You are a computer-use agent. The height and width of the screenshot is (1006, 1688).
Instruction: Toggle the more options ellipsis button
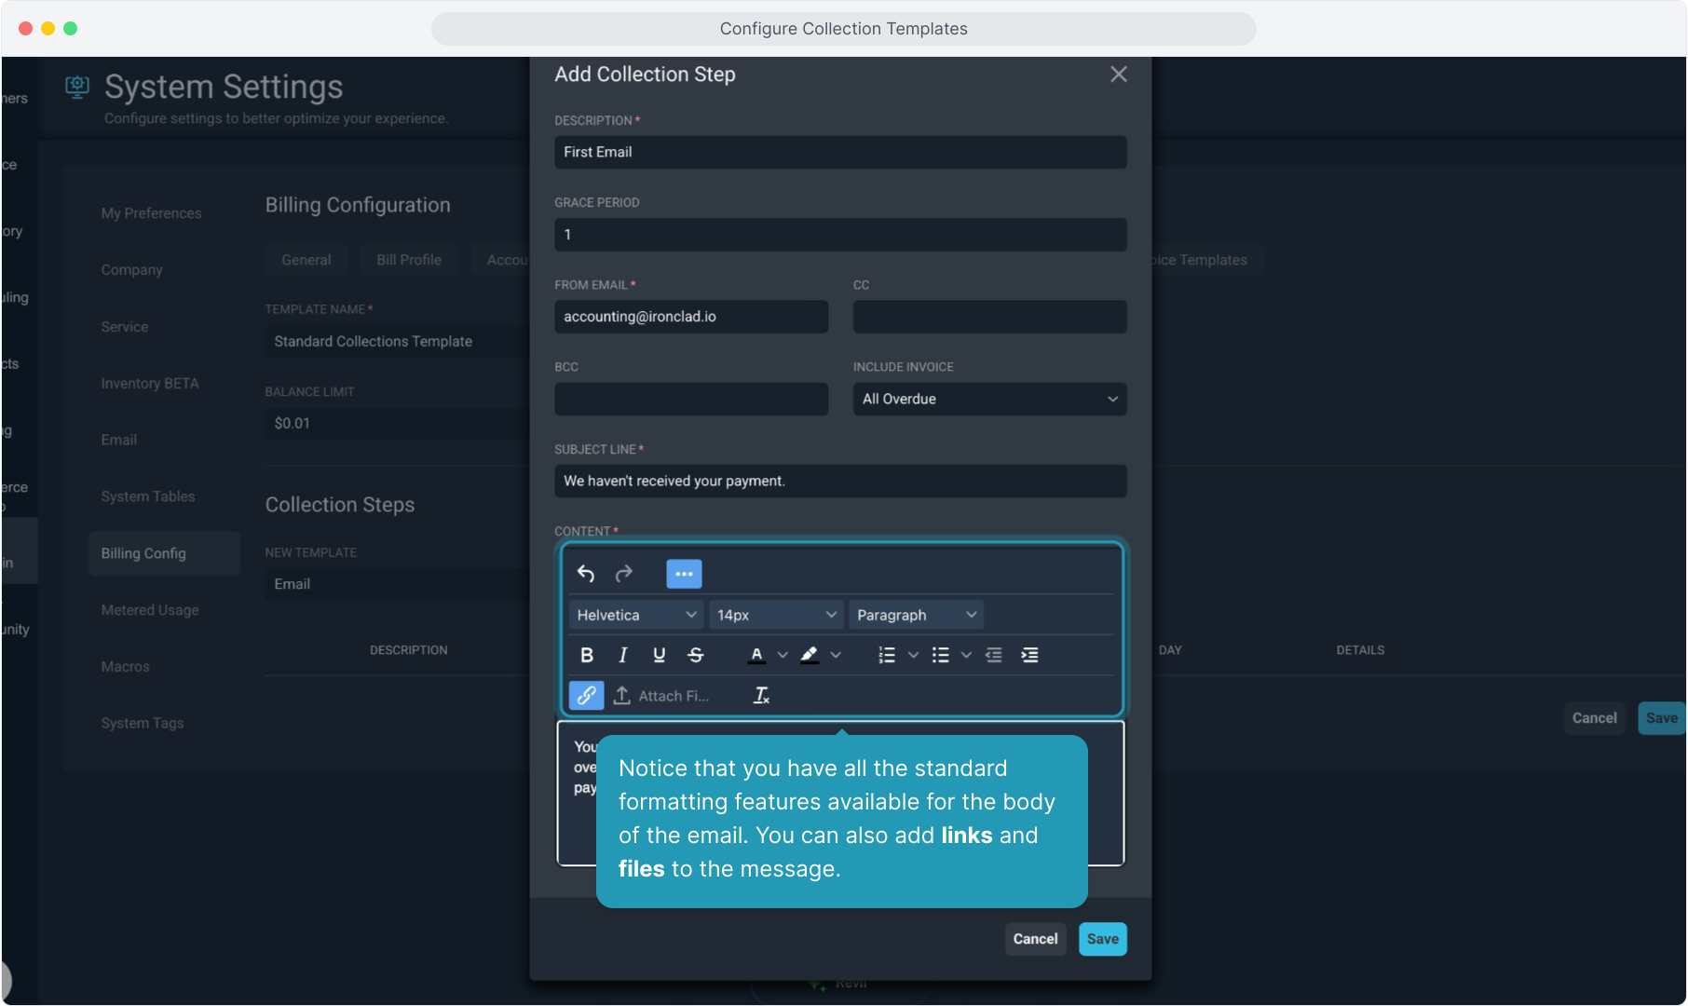pos(684,574)
